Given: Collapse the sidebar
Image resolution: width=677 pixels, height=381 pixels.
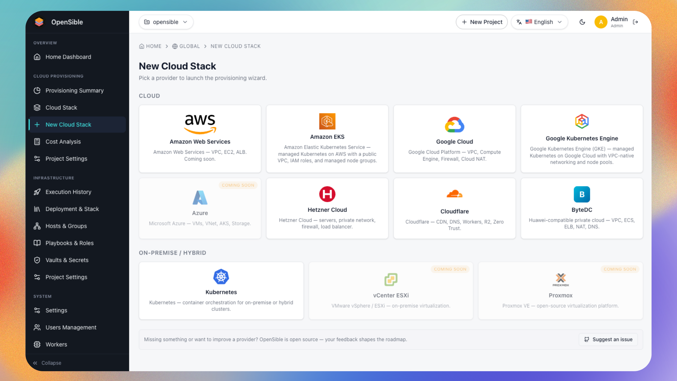Looking at the screenshot, I should (47, 363).
